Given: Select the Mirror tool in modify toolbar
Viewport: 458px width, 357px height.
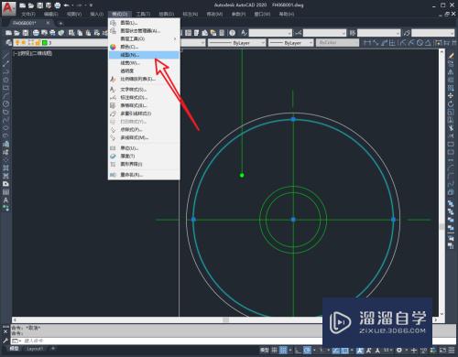Looking at the screenshot, I should click(451, 72).
